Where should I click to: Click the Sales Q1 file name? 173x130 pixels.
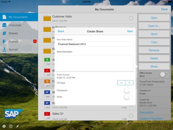point(58,114)
